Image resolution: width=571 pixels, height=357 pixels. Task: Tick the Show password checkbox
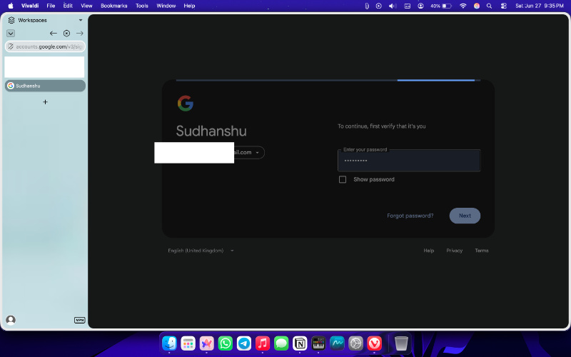click(x=343, y=179)
